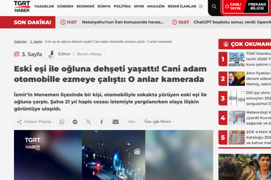Share article via Telegram icon
Screen dimensions: 271x180
point(75,122)
